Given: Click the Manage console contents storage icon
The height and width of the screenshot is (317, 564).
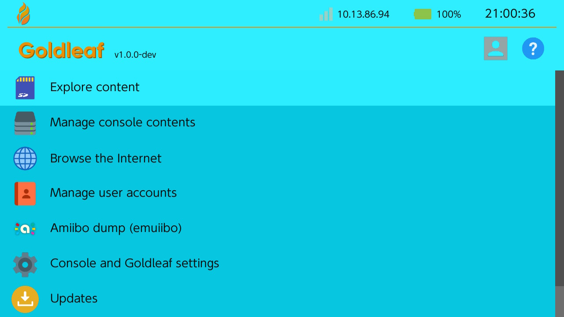Looking at the screenshot, I should point(25,123).
